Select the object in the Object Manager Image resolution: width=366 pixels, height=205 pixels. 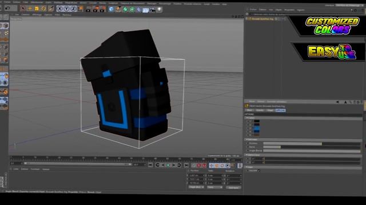(x=262, y=19)
